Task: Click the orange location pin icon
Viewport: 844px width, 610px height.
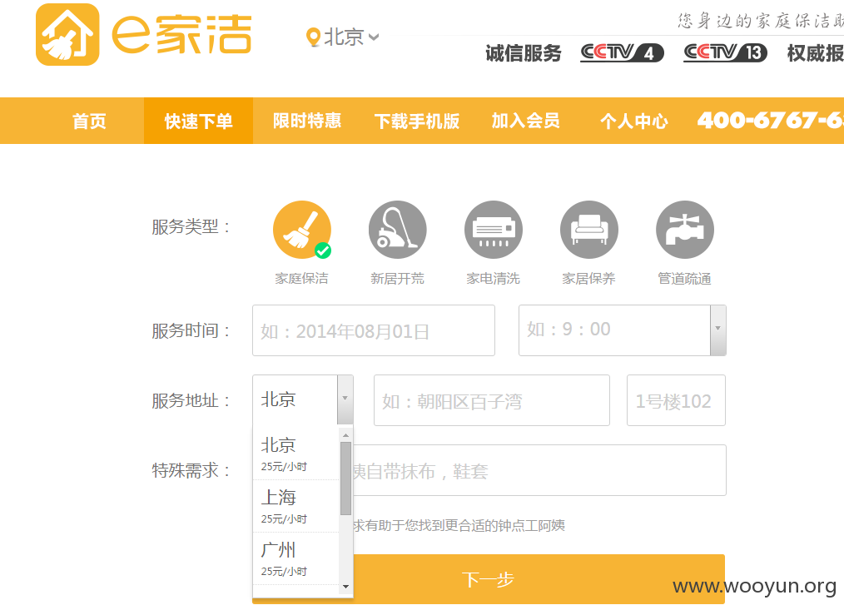Action: tap(313, 37)
